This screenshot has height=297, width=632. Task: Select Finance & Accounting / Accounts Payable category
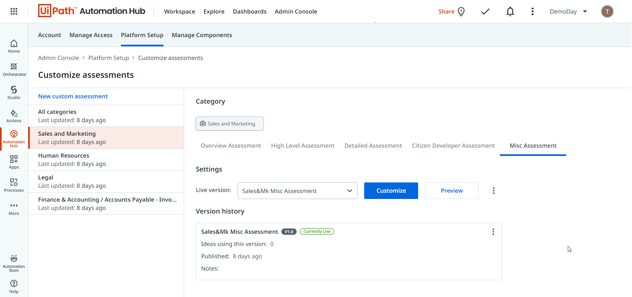106,204
